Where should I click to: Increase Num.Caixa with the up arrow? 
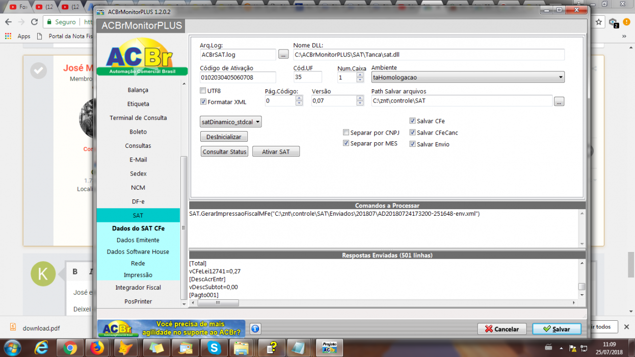point(360,75)
